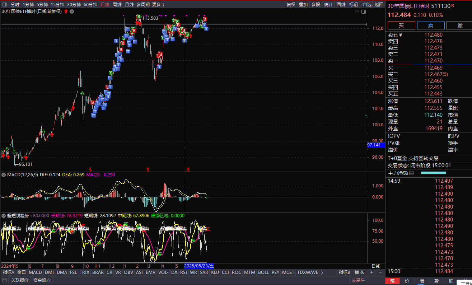Toggle the circle button beside the MACD title

pos(4,175)
